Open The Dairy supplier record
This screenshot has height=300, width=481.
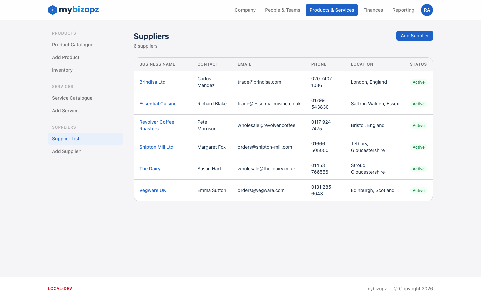[x=150, y=169]
